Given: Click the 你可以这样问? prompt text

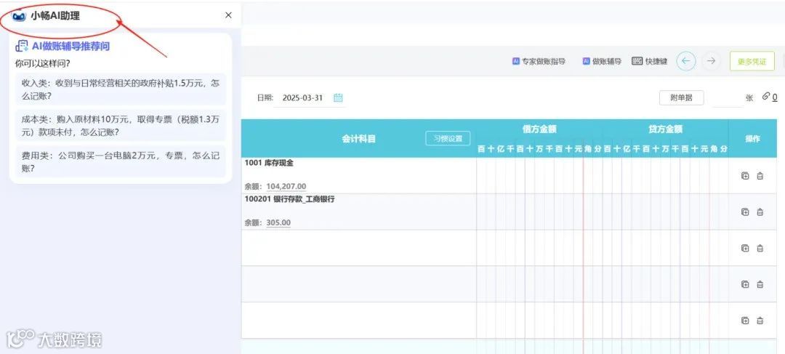Looking at the screenshot, I should click(x=42, y=63).
